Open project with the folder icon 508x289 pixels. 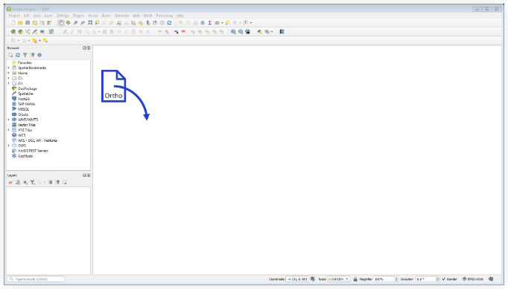[x=20, y=22]
